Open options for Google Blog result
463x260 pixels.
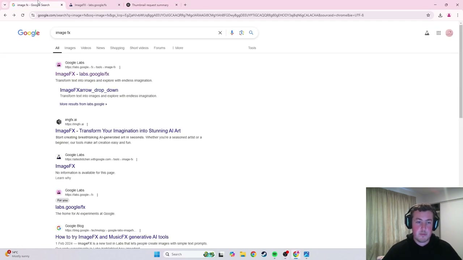pyautogui.click(x=140, y=230)
